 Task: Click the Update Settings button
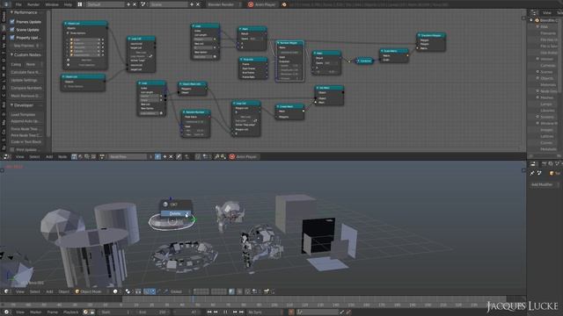coord(26,80)
